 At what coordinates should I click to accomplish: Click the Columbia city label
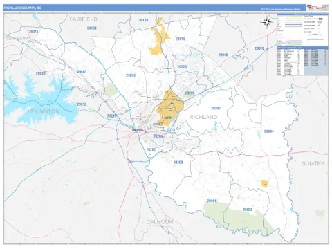coord(138,129)
